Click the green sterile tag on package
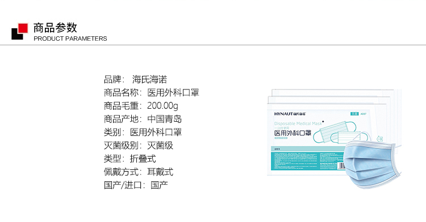 click(x=354, y=114)
